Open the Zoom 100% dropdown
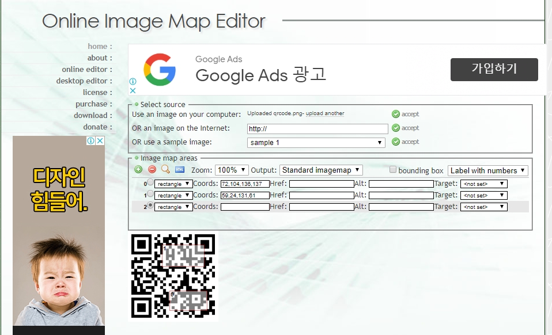Screen dimensions: 552x335 (232, 170)
